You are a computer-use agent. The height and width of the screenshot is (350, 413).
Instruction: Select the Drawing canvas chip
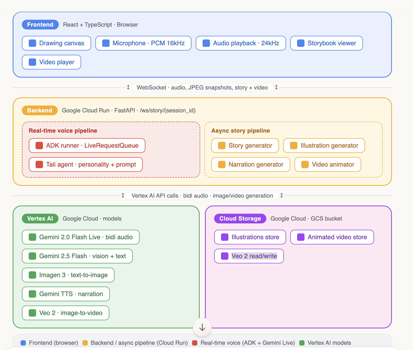point(56,43)
